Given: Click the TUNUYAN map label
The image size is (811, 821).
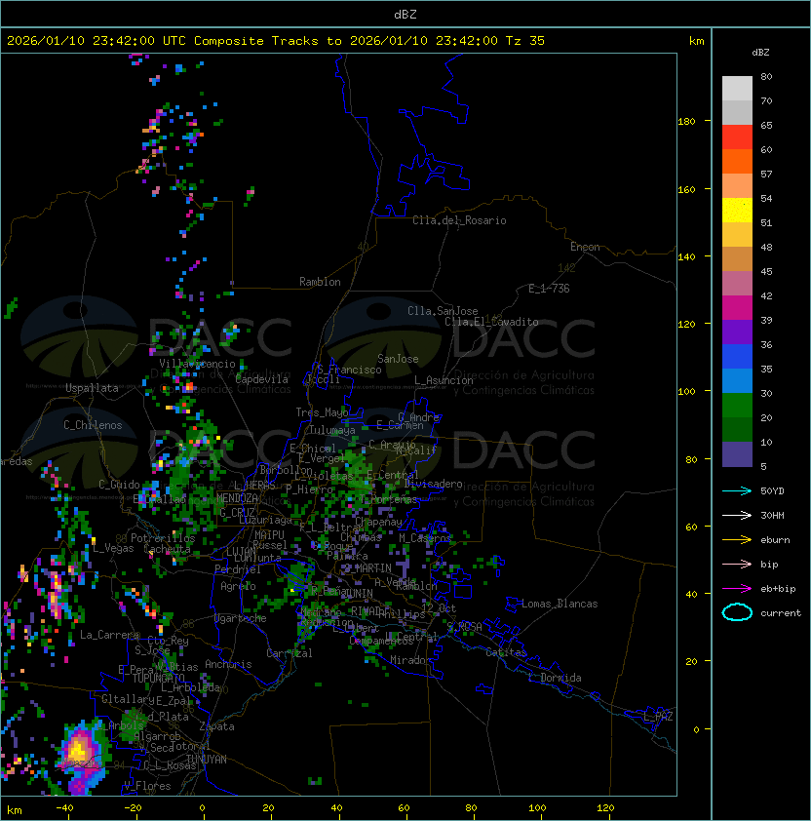Looking at the screenshot, I should [207, 760].
